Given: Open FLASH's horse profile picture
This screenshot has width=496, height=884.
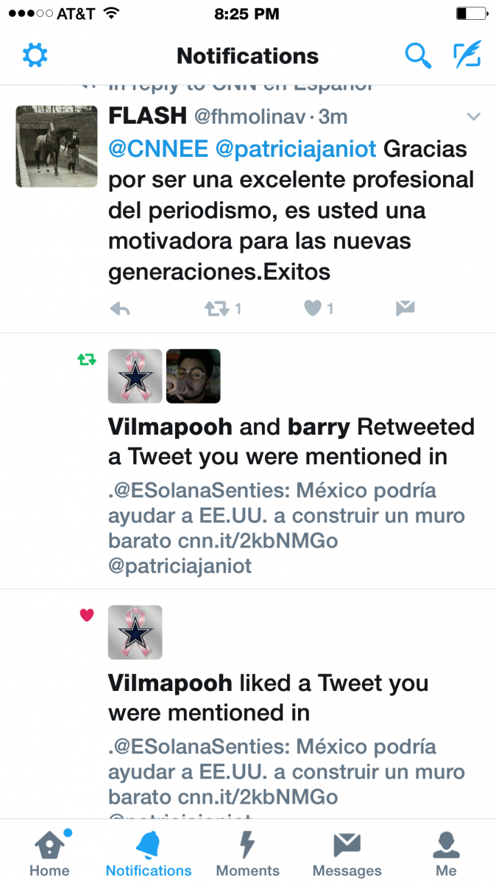Looking at the screenshot, I should pos(57,147).
